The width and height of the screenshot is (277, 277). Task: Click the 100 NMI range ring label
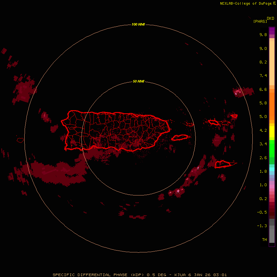pos(138,24)
